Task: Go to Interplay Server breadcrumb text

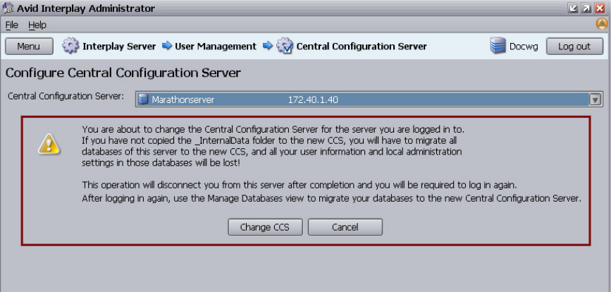Action: coord(119,47)
